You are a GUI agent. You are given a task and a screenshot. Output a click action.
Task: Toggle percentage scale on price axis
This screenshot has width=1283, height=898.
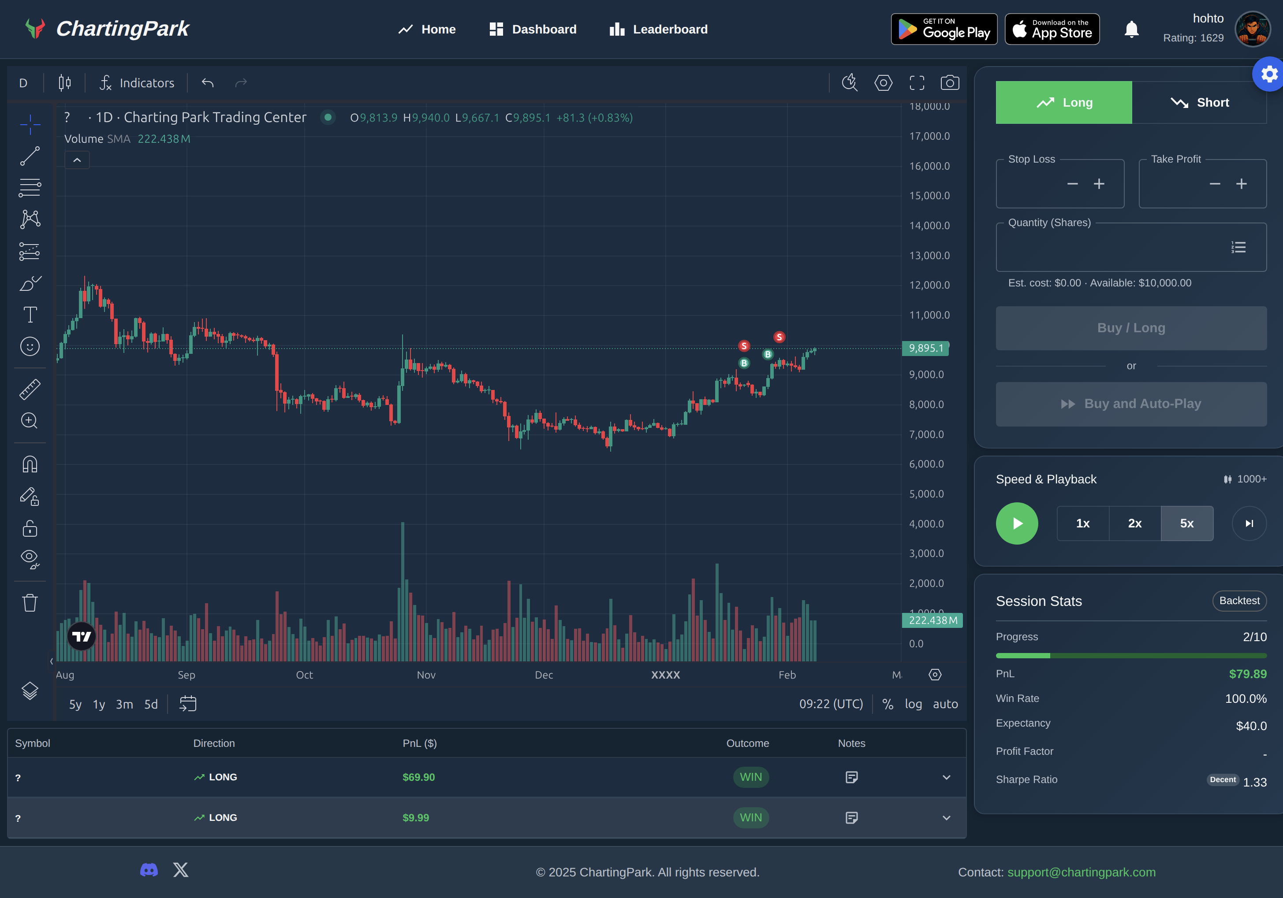tap(888, 704)
